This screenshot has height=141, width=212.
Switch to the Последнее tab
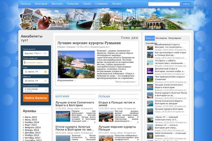tap(161, 38)
